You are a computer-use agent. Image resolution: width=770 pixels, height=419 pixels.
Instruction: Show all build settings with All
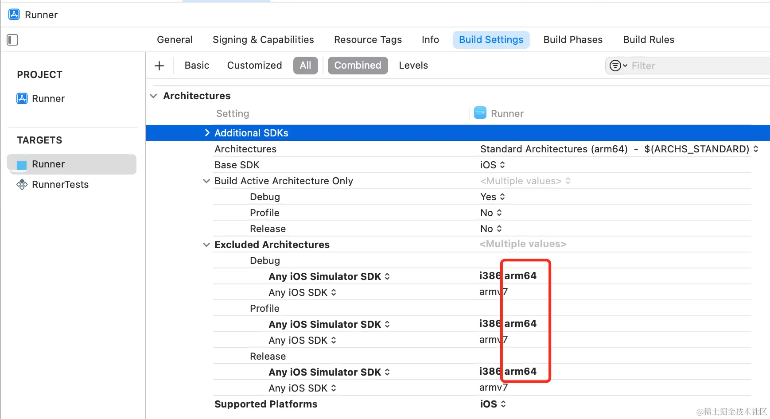[x=305, y=66]
